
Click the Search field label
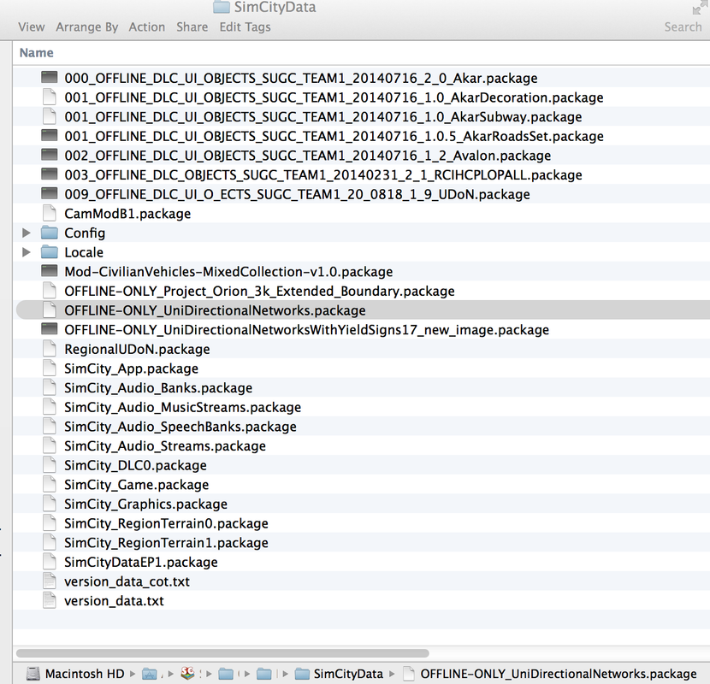(683, 27)
